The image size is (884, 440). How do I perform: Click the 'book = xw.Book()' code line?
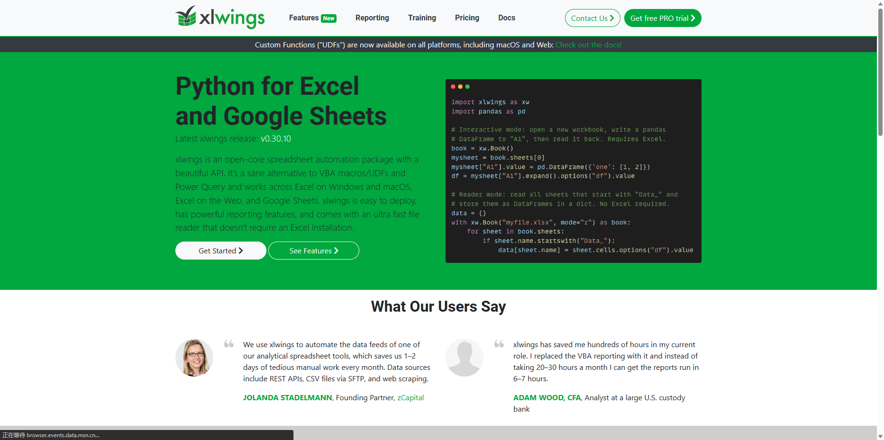[482, 148]
